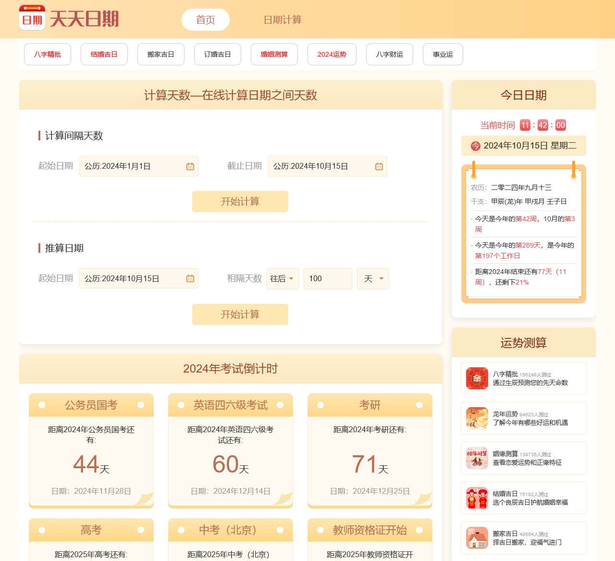Open the 往后 direction dropdown
615x561 pixels.
tap(282, 278)
